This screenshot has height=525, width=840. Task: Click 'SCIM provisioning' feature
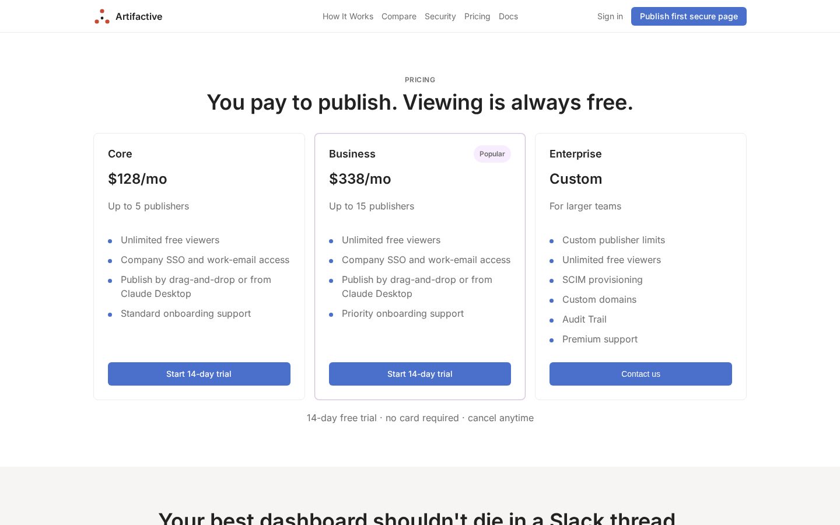[x=603, y=279]
